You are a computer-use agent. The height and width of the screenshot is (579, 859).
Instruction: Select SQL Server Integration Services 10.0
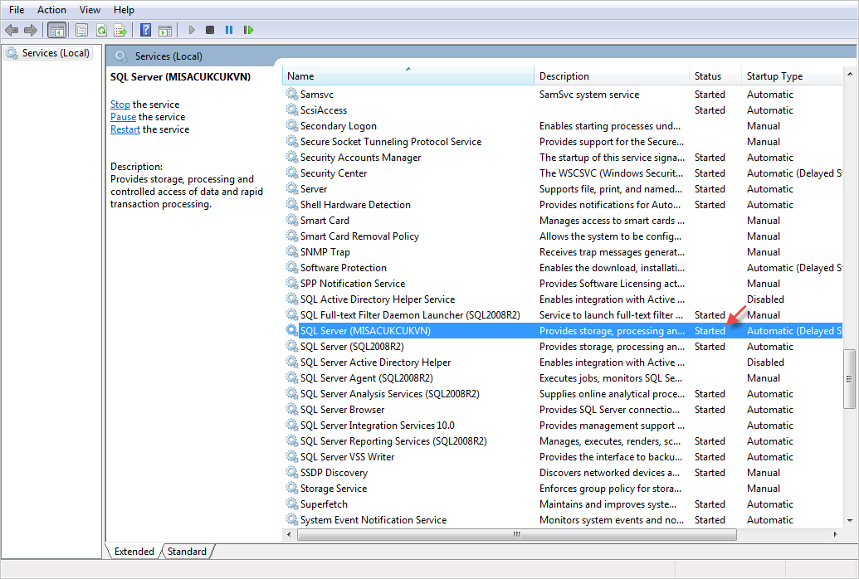click(x=377, y=426)
